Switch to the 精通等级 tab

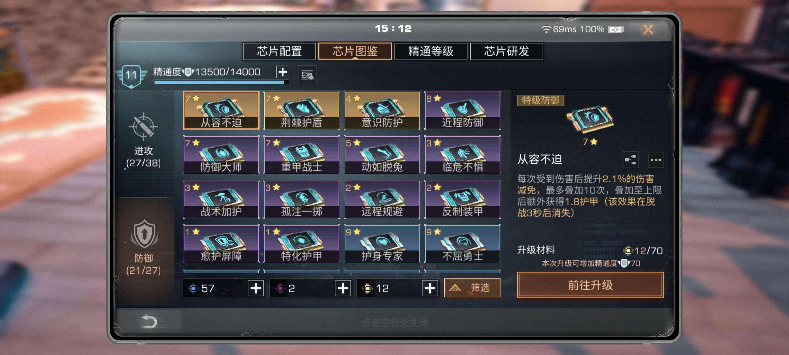tap(430, 51)
